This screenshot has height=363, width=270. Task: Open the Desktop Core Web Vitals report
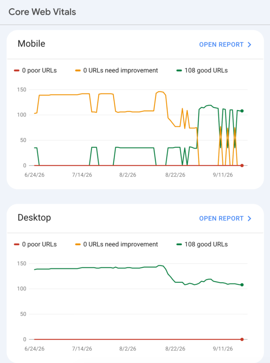click(225, 218)
